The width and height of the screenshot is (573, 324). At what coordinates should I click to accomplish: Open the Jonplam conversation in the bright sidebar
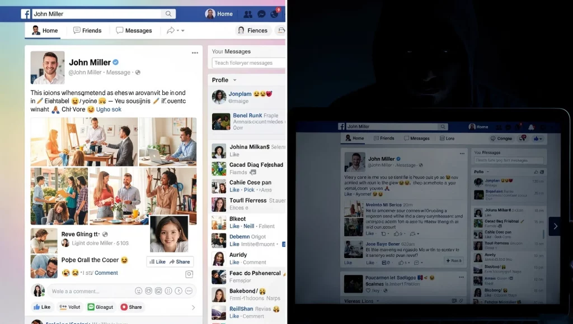point(248,97)
